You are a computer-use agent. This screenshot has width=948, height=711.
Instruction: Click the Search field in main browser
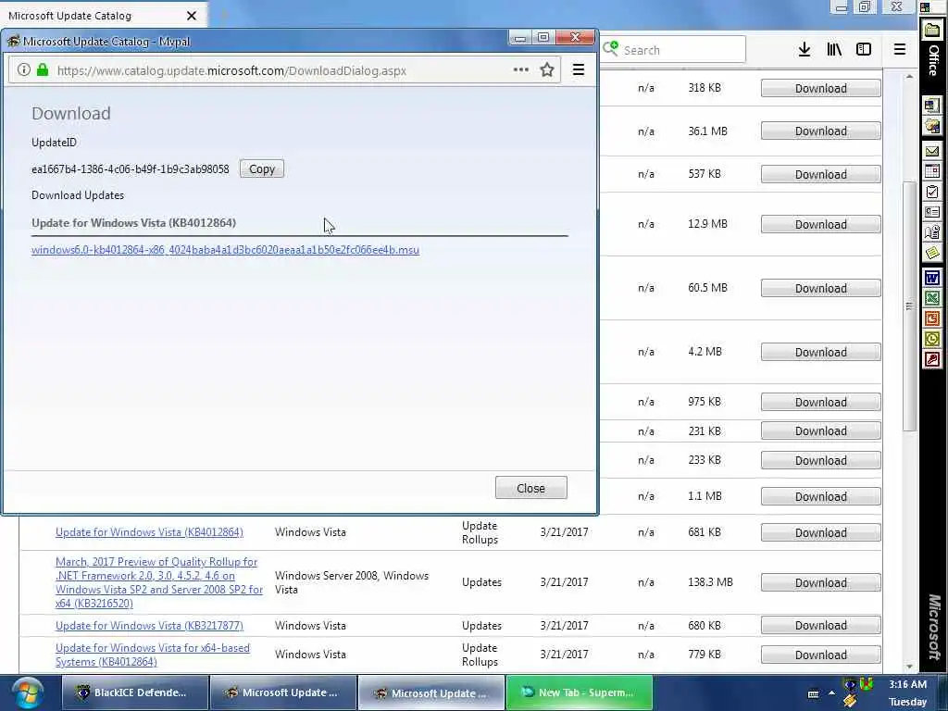[x=674, y=50]
